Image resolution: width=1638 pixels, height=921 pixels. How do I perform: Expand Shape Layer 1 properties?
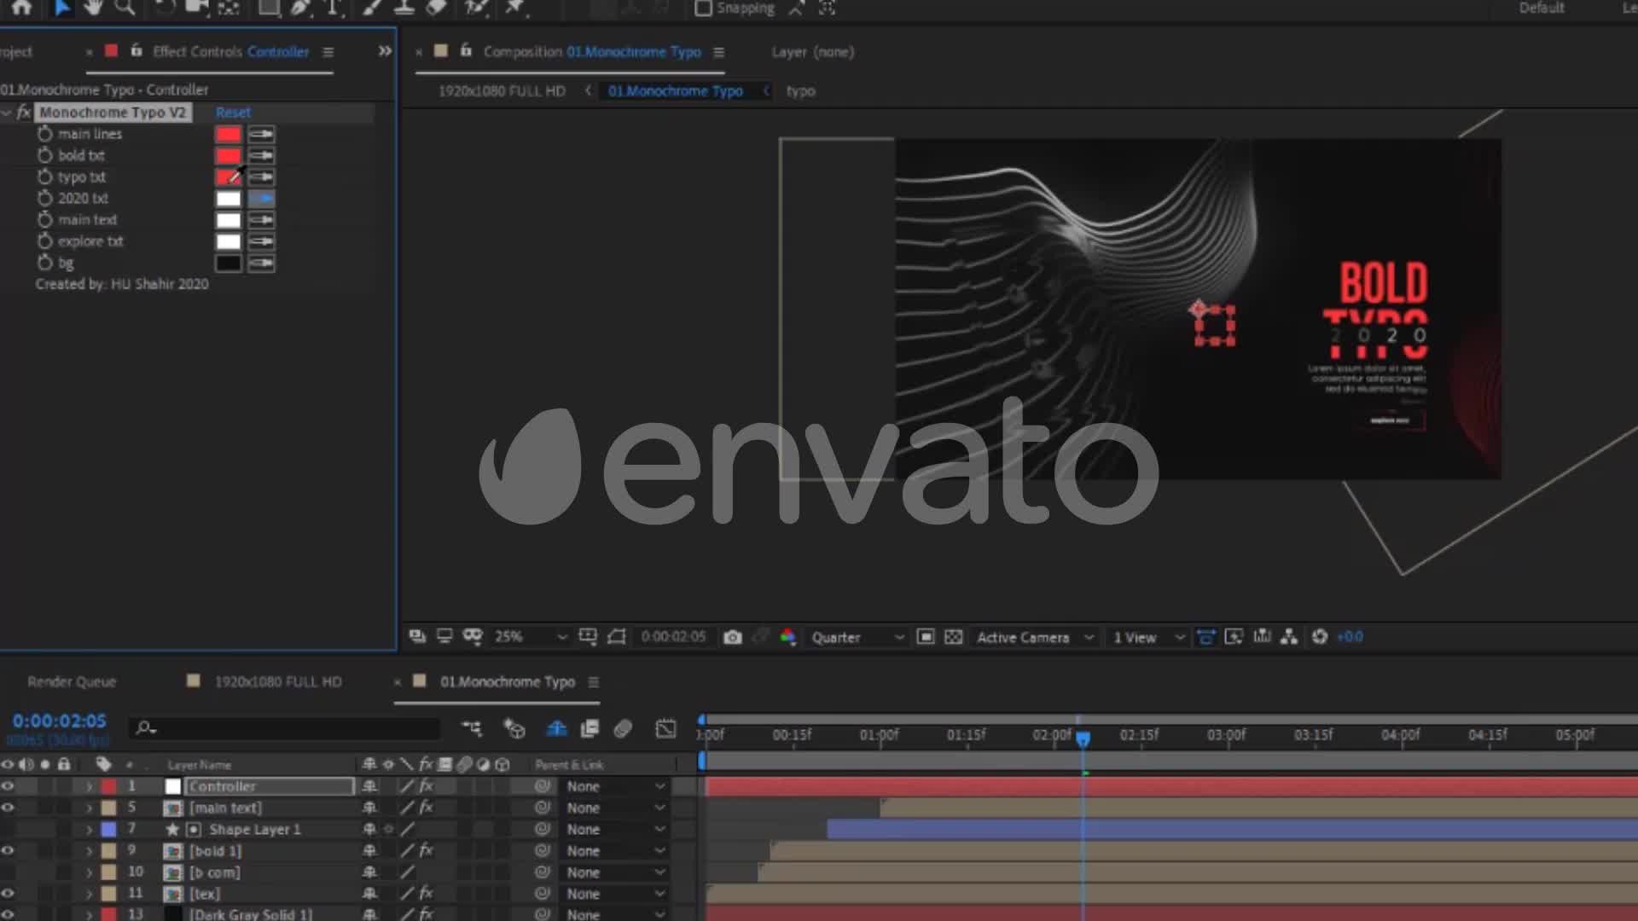[x=89, y=829]
